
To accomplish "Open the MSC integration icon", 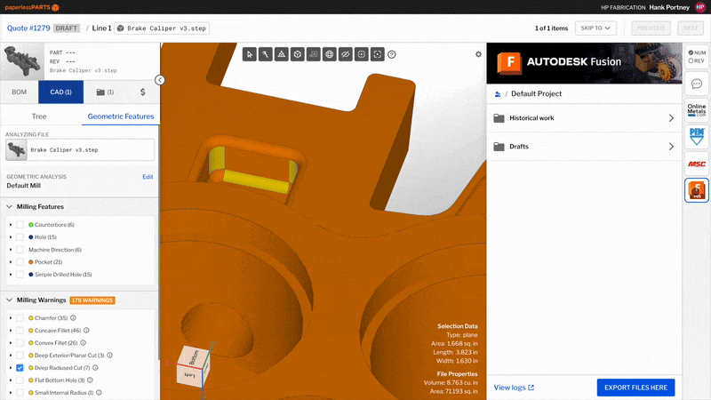I will coord(697,164).
